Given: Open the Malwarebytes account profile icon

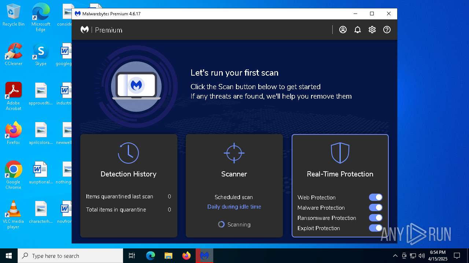Looking at the screenshot, I should (343, 30).
